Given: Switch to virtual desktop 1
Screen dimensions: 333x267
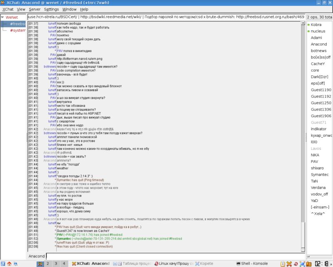Looking at the screenshot, I should pyautogui.click(x=40, y=264).
